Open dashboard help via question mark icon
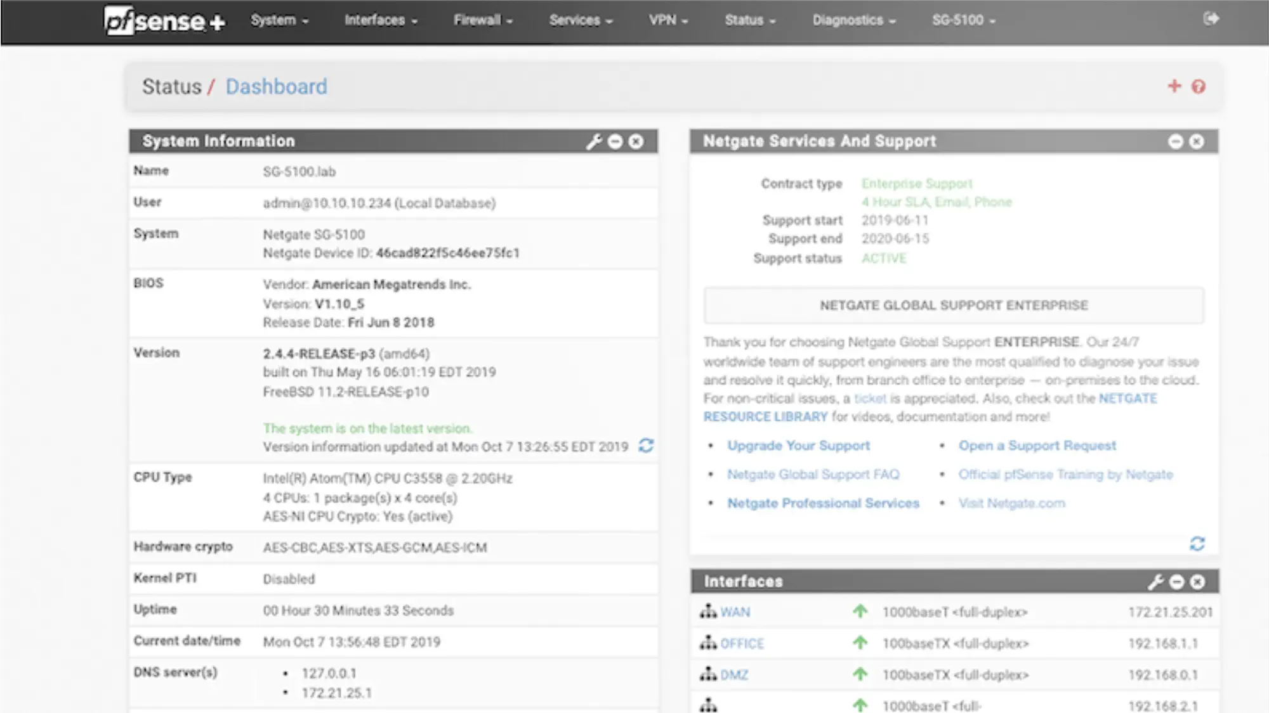The height and width of the screenshot is (713, 1269). pyautogui.click(x=1198, y=87)
